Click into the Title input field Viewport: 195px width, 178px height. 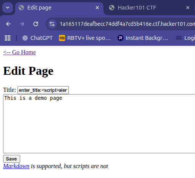[43, 90]
